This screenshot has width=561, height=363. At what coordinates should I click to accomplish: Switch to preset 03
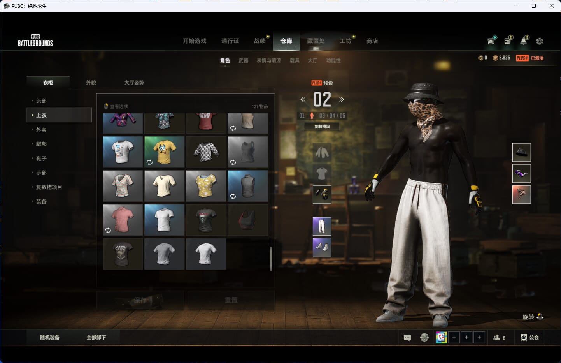pos(322,116)
